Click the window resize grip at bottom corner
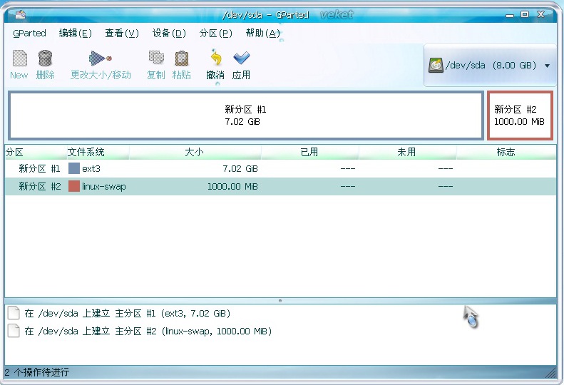This screenshot has height=385, width=564. pyautogui.click(x=550, y=372)
